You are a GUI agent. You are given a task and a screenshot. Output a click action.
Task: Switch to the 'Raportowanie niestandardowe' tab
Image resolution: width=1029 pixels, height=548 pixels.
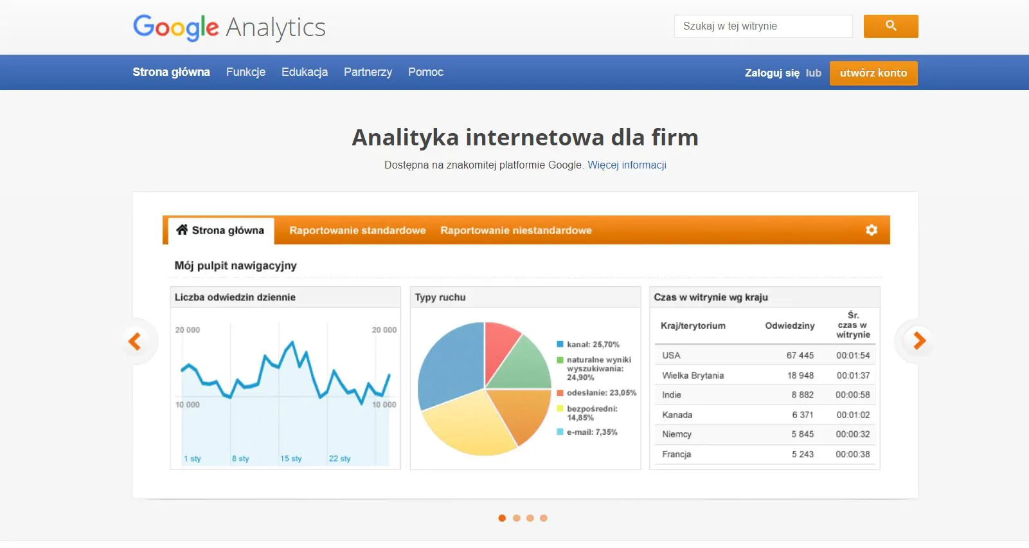coord(516,230)
